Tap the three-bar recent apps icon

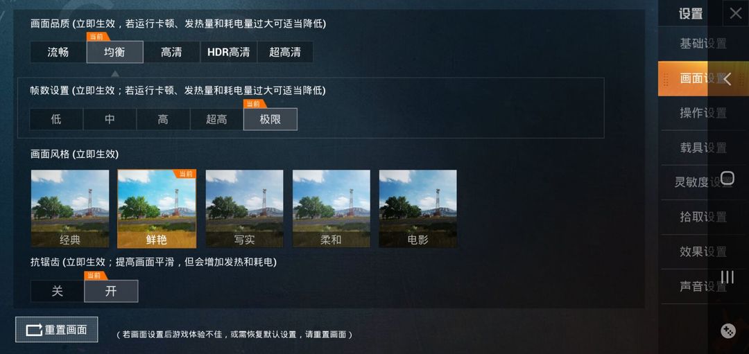pos(727,276)
